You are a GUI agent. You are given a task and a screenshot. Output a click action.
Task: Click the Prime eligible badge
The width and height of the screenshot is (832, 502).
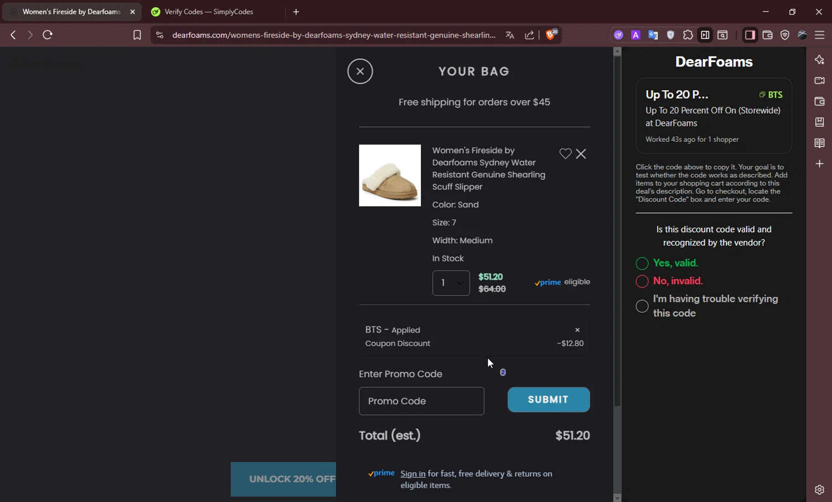point(562,282)
